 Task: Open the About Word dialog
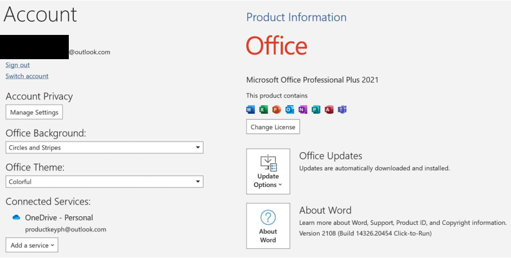pos(268,226)
